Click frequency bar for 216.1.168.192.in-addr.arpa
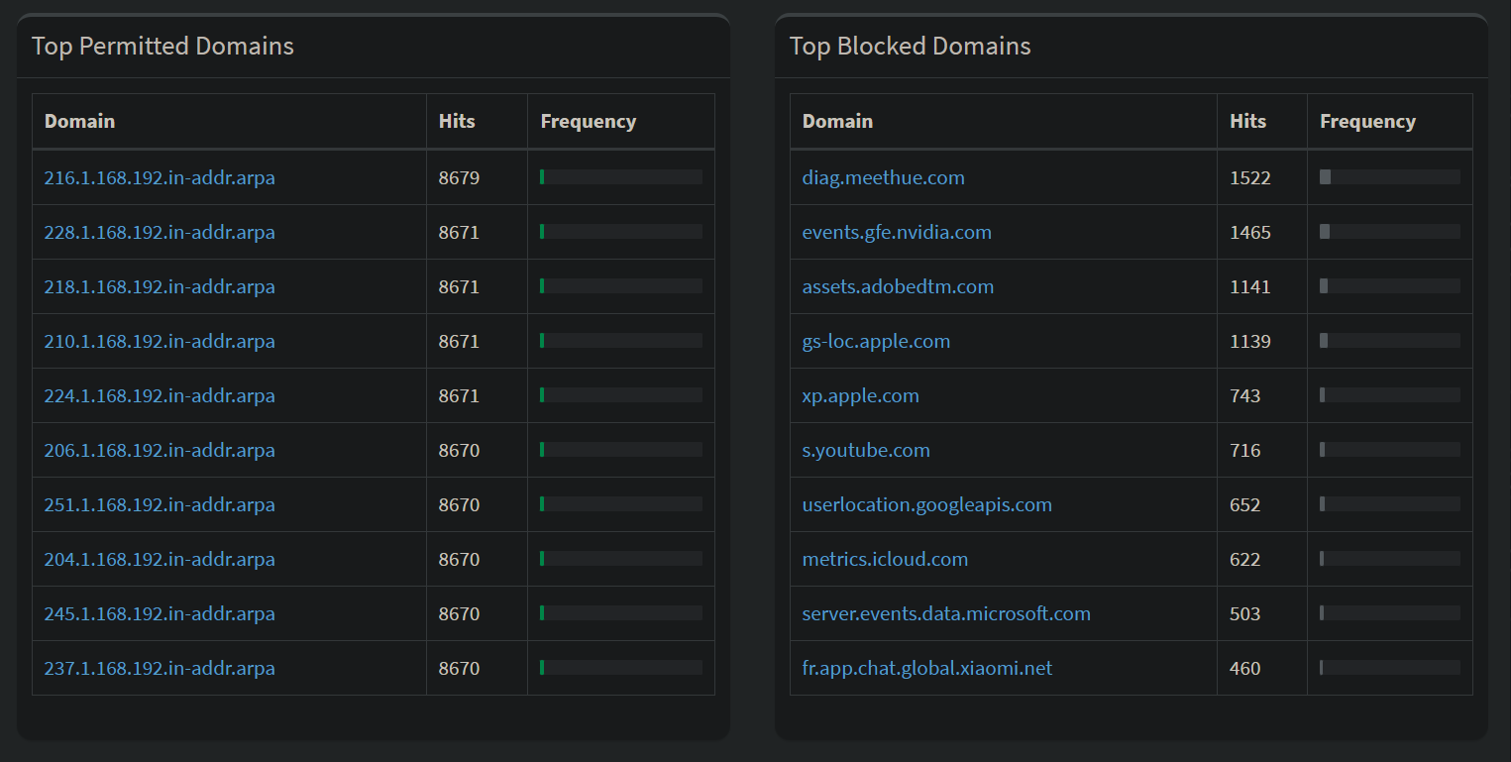The image size is (1511, 762). click(x=621, y=176)
